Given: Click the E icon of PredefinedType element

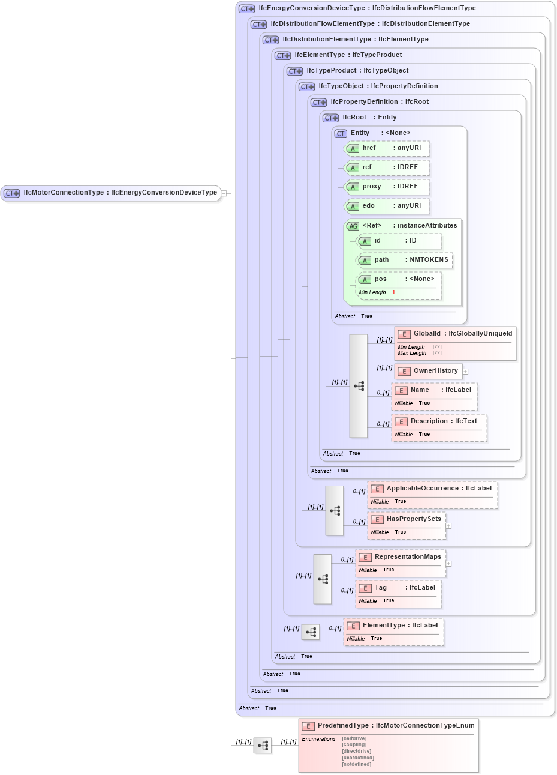Looking at the screenshot, I should pos(307,725).
